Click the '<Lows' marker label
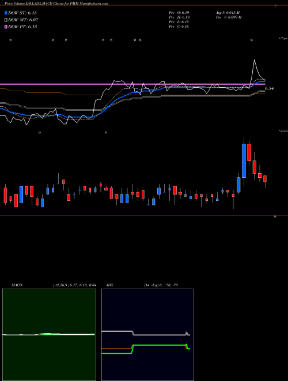 point(283,130)
